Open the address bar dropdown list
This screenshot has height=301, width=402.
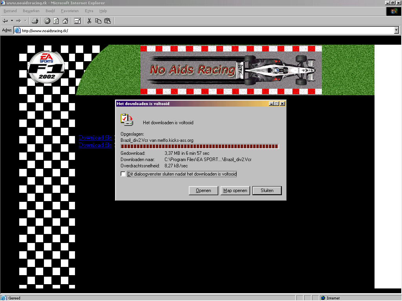pyautogui.click(x=396, y=30)
